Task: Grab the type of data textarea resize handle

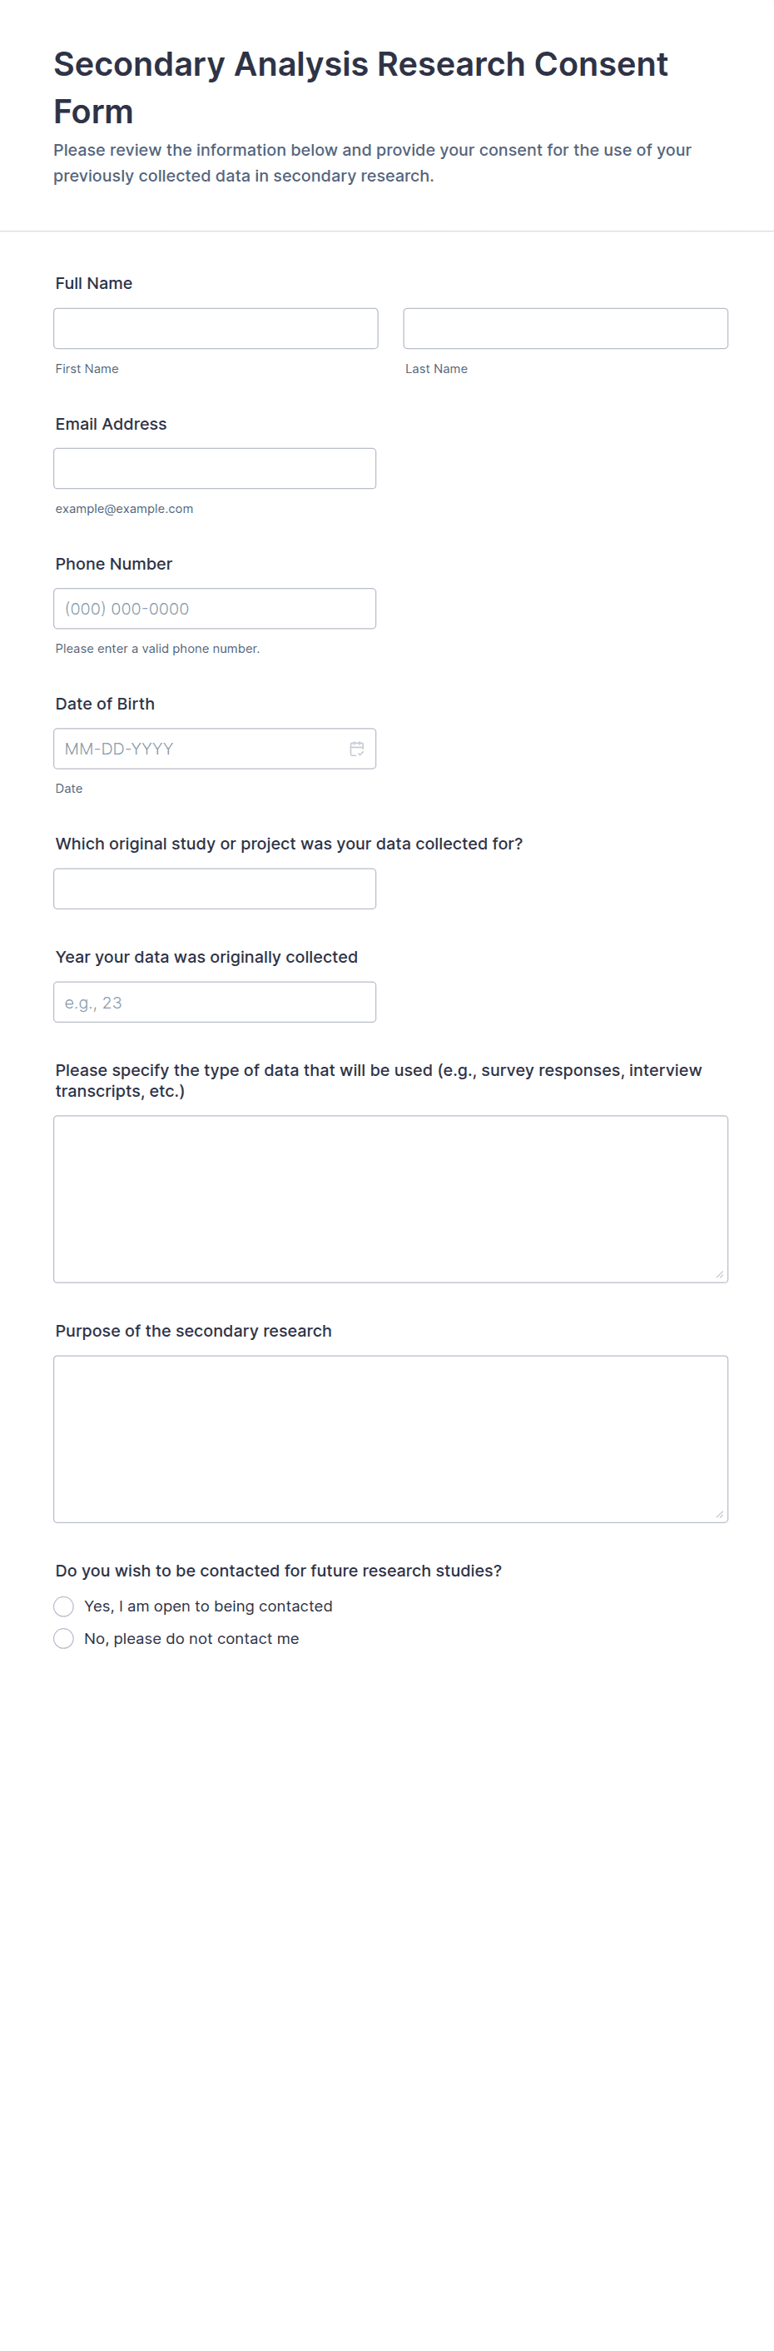Action: (719, 1274)
